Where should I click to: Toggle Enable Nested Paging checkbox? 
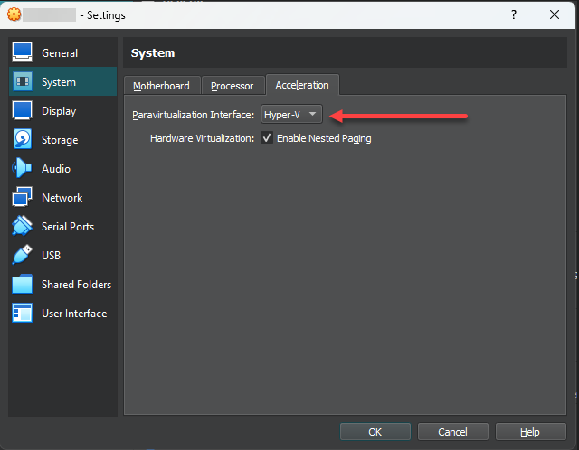click(x=267, y=138)
